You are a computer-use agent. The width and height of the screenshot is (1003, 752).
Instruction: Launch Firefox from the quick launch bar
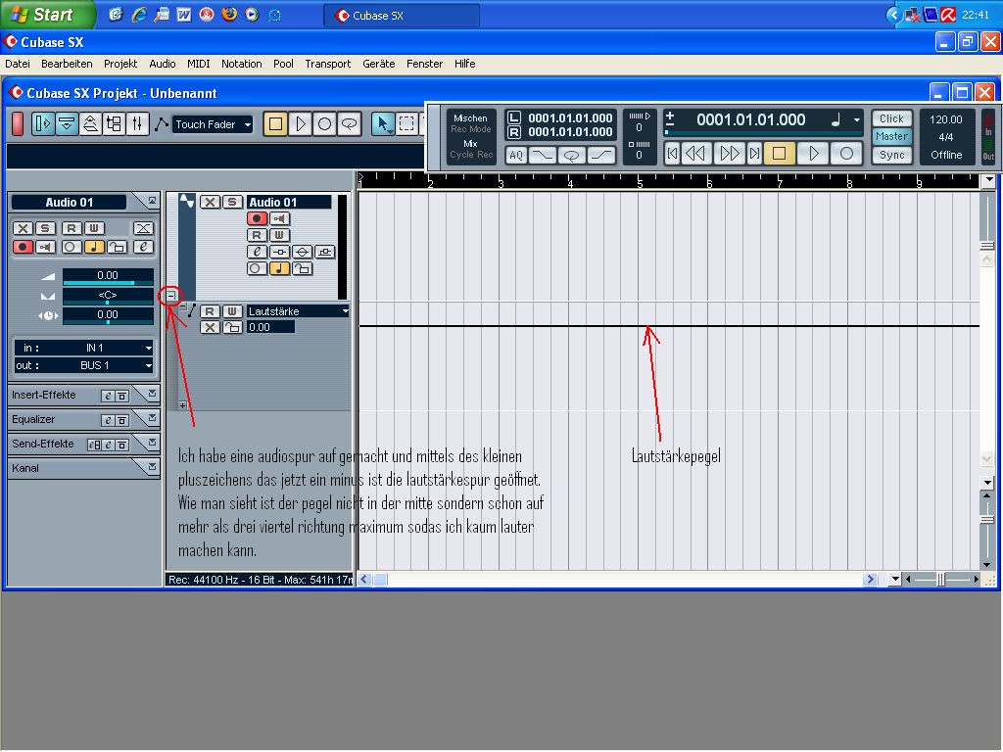tap(228, 15)
